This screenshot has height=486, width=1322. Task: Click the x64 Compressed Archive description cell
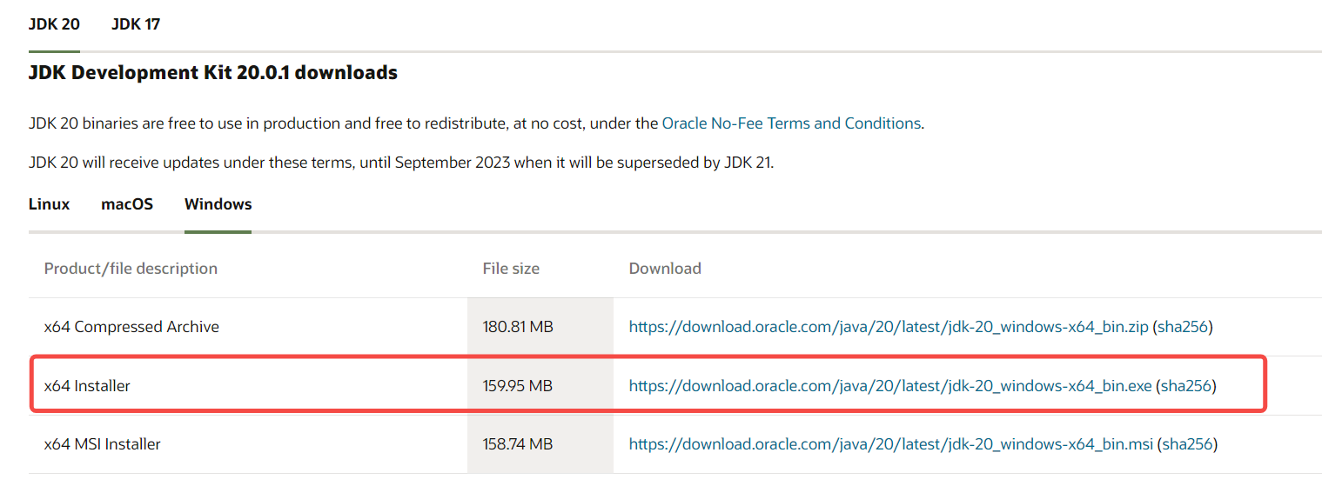(x=248, y=327)
